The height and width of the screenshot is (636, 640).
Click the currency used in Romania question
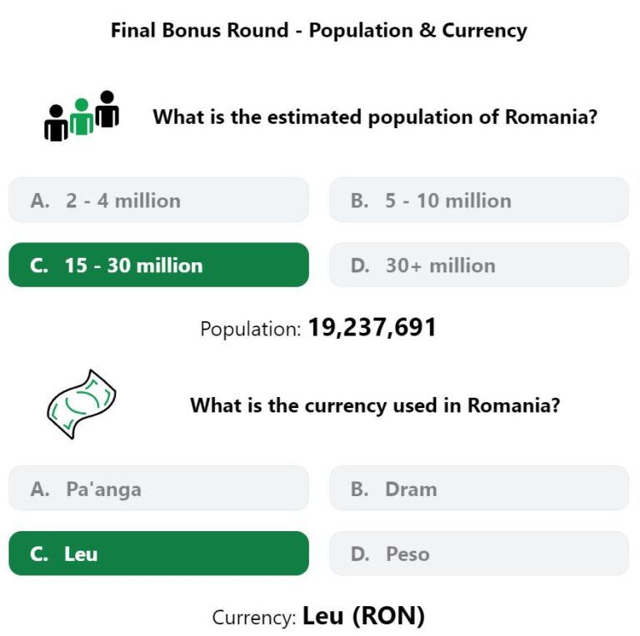pyautogui.click(x=375, y=405)
